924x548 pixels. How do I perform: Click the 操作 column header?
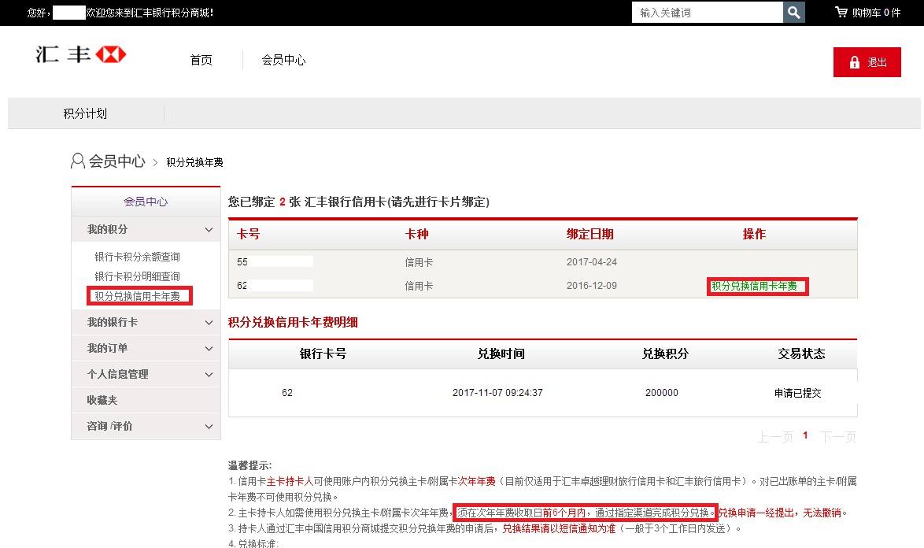pos(754,234)
